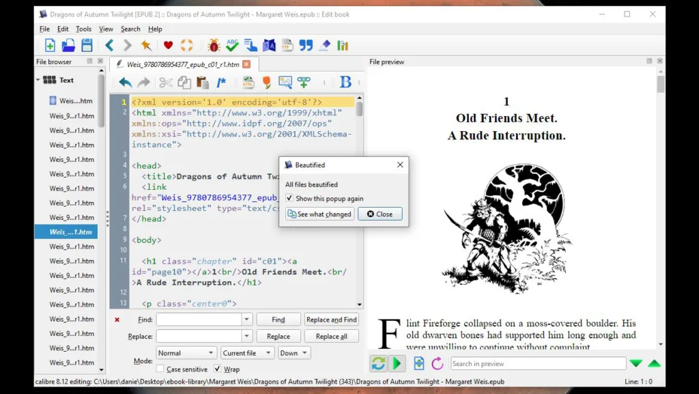Open the 'Down' direction dropdown
The height and width of the screenshot is (394, 699).
[x=294, y=352]
